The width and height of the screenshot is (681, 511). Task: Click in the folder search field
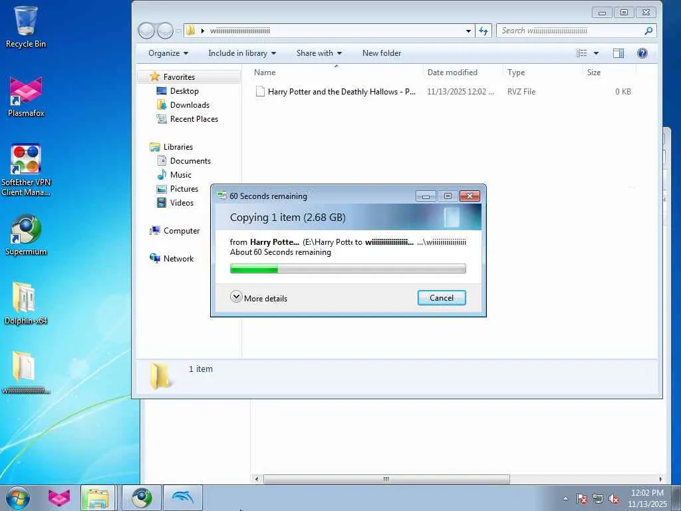click(571, 31)
